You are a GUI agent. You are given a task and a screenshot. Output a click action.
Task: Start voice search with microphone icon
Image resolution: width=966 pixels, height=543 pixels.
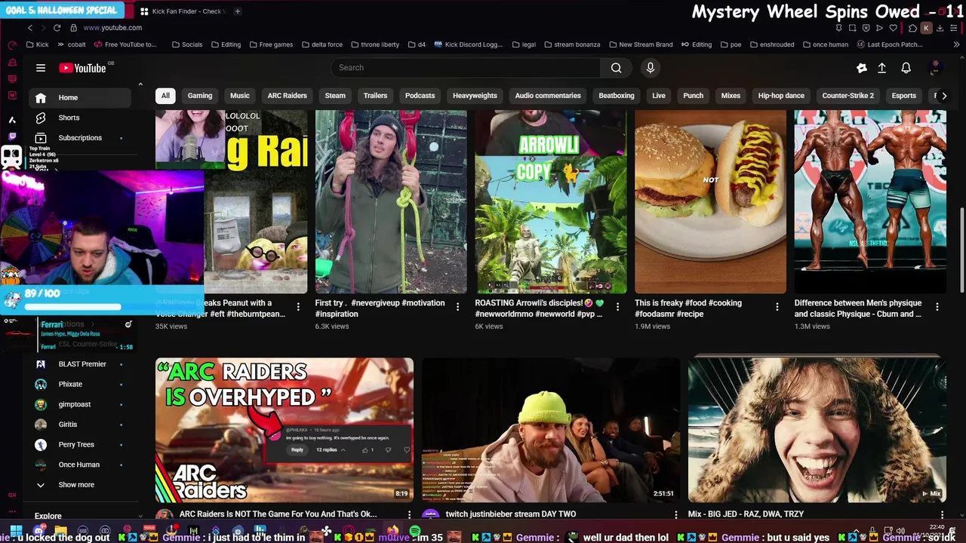pyautogui.click(x=651, y=68)
